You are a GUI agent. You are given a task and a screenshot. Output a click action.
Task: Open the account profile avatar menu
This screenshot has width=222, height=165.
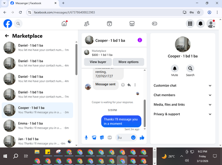(211, 24)
